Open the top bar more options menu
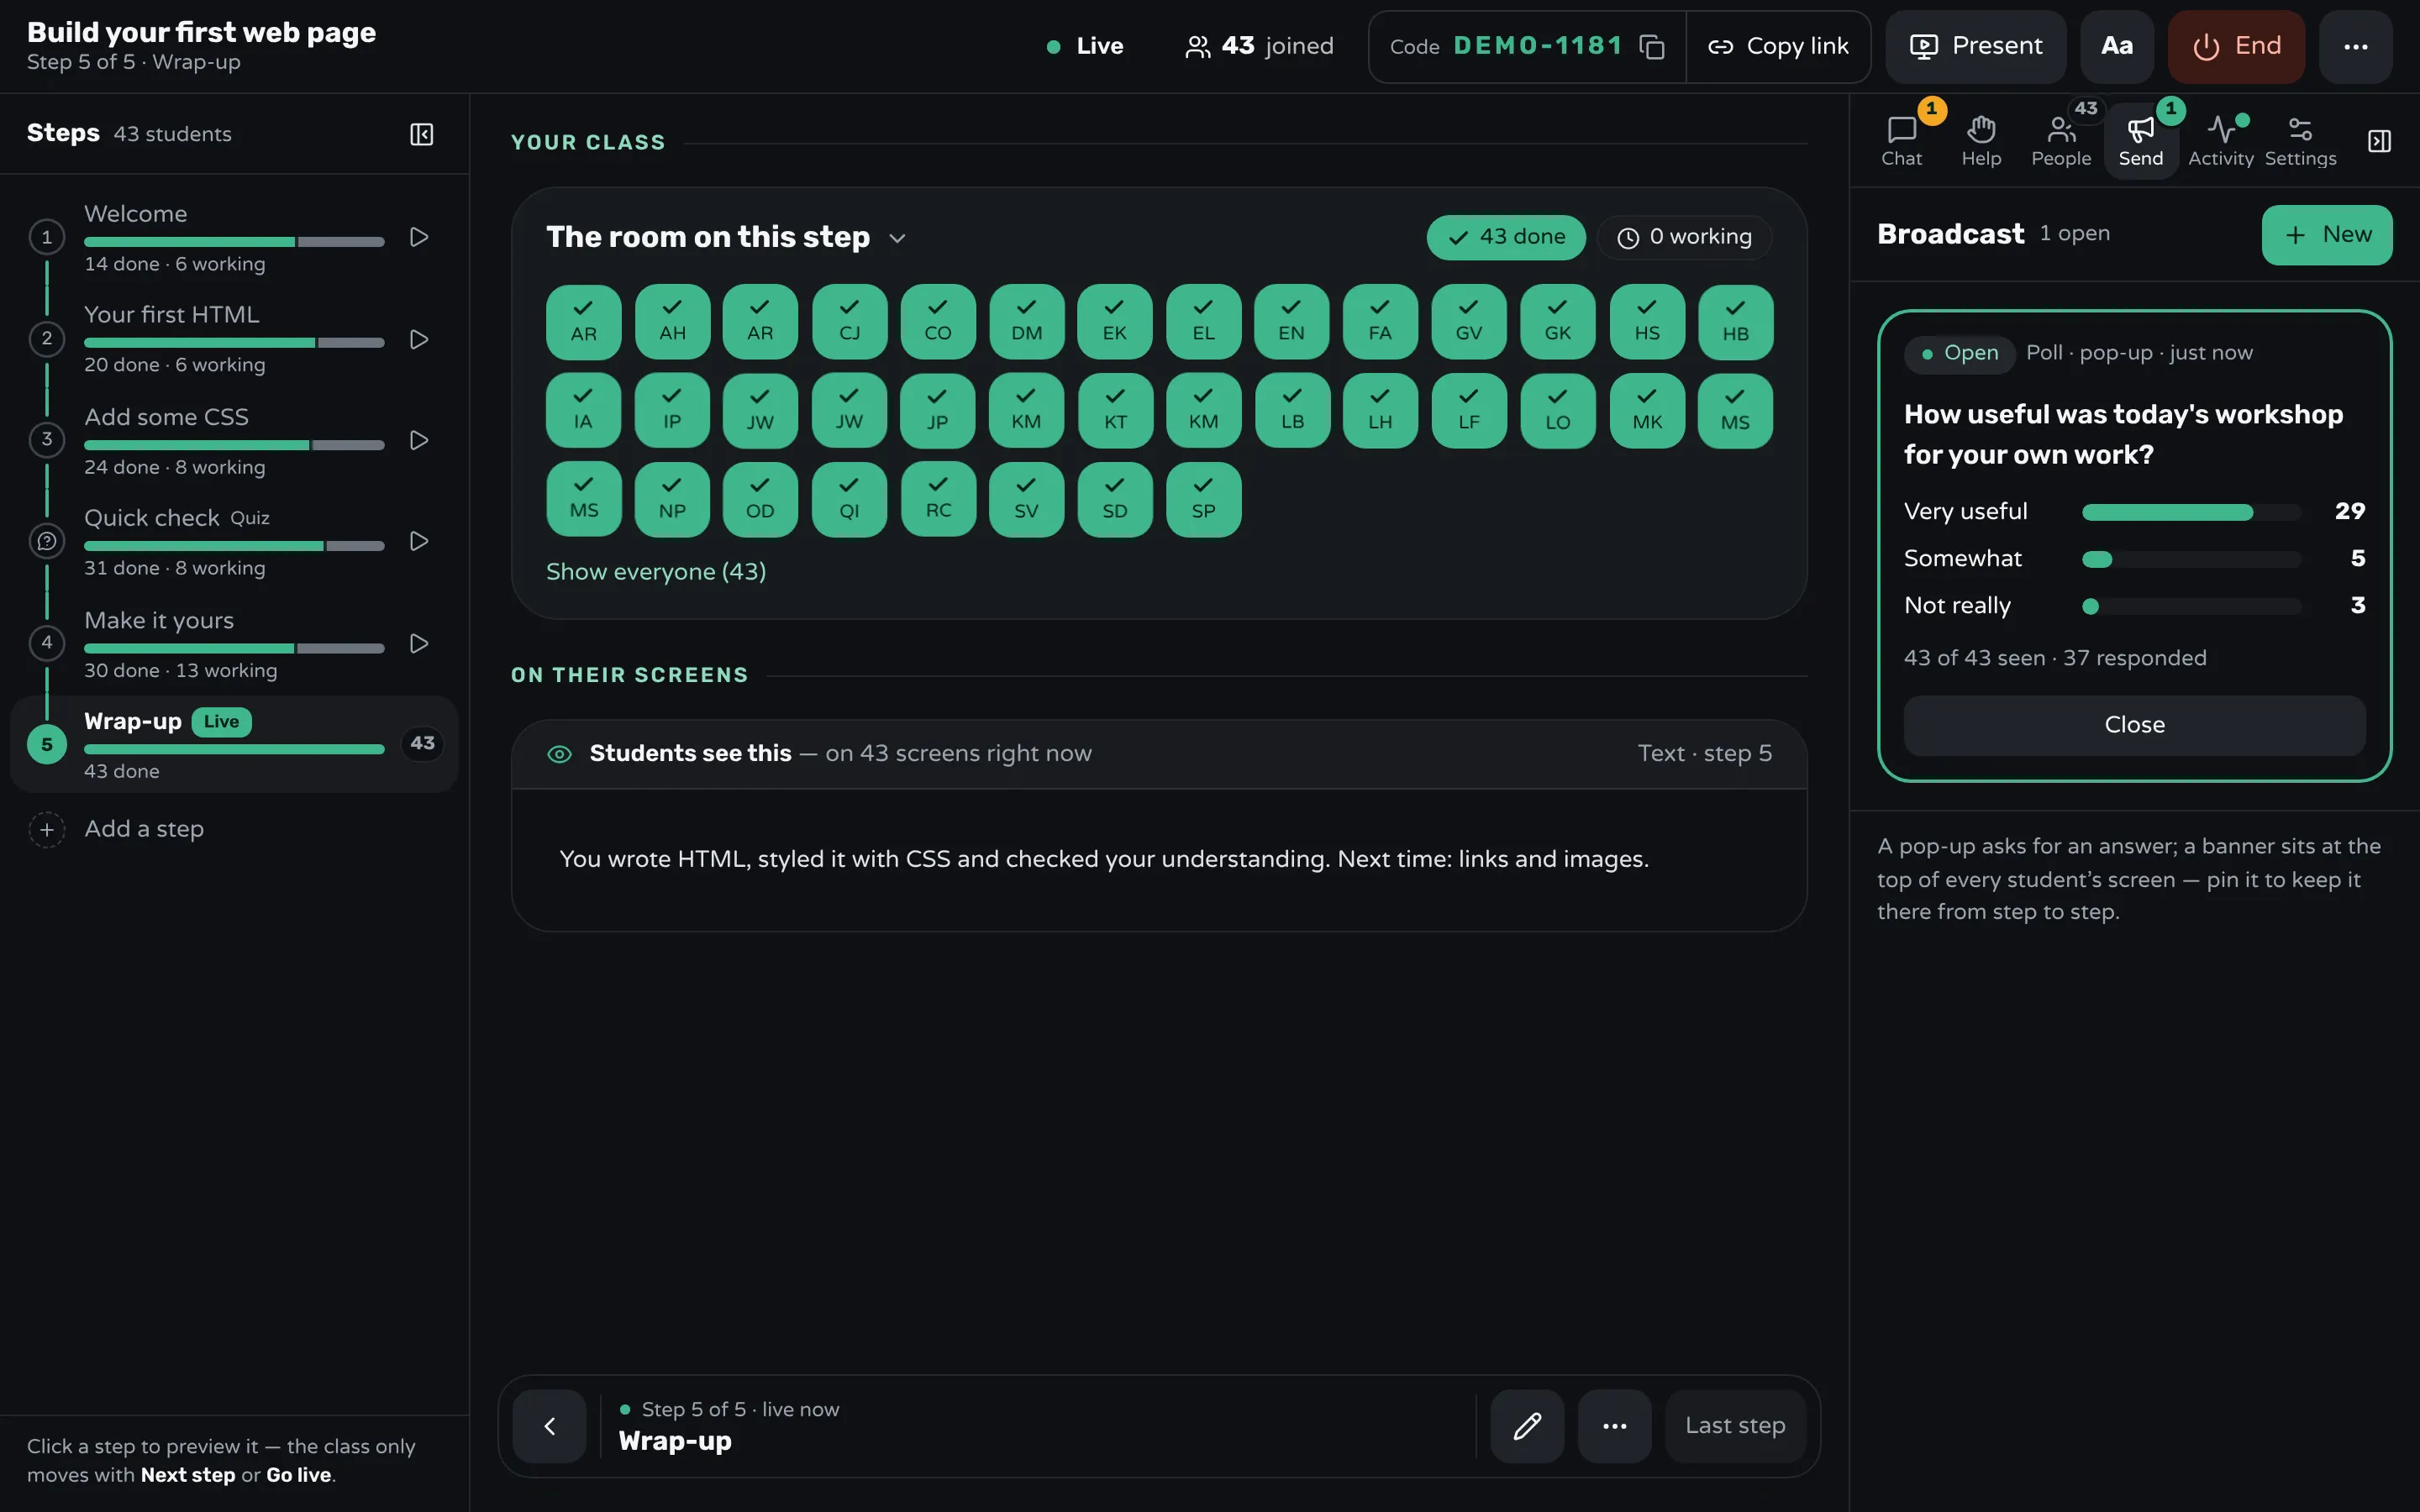The width and height of the screenshot is (2420, 1512). [2355, 47]
